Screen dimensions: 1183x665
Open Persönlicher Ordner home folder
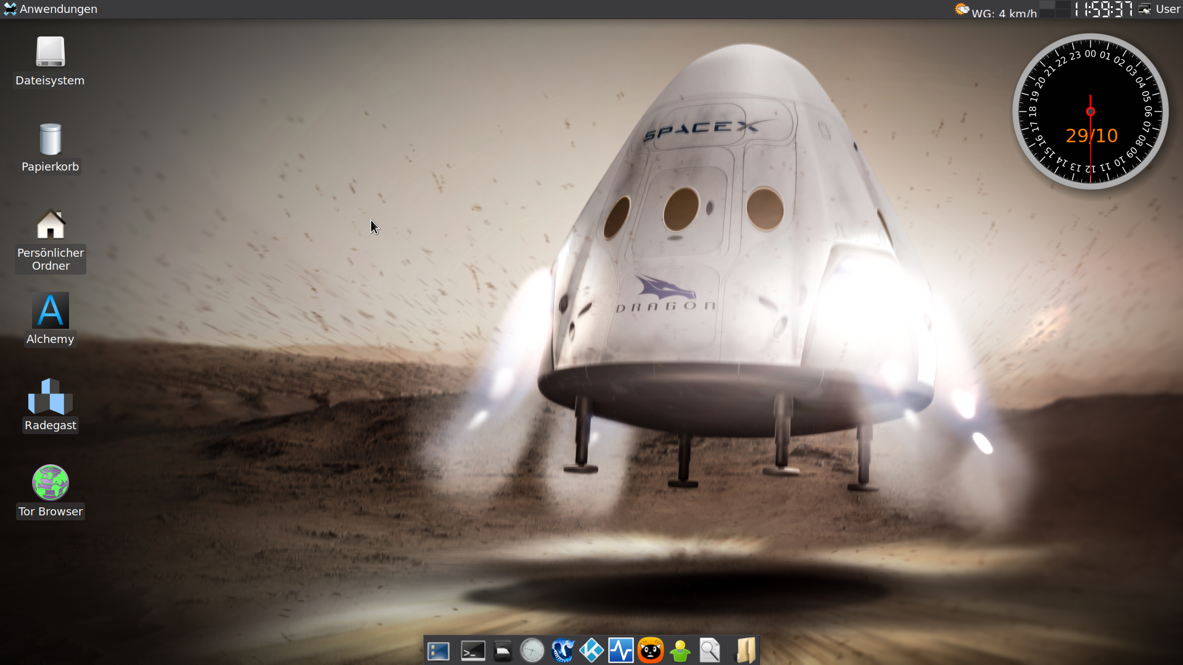(x=50, y=225)
